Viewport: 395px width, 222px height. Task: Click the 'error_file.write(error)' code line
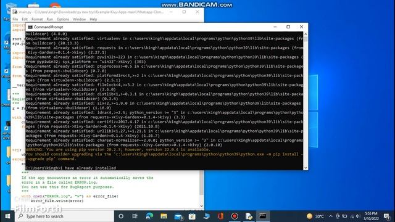pos(57,201)
